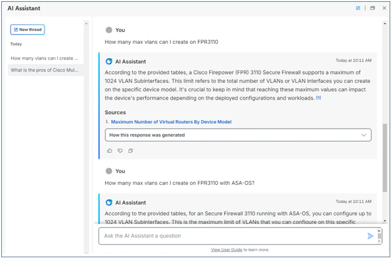Start a New thread

27,30
